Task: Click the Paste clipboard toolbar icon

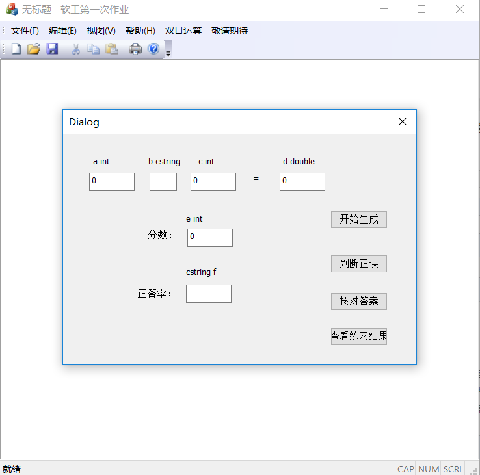Action: [x=112, y=49]
